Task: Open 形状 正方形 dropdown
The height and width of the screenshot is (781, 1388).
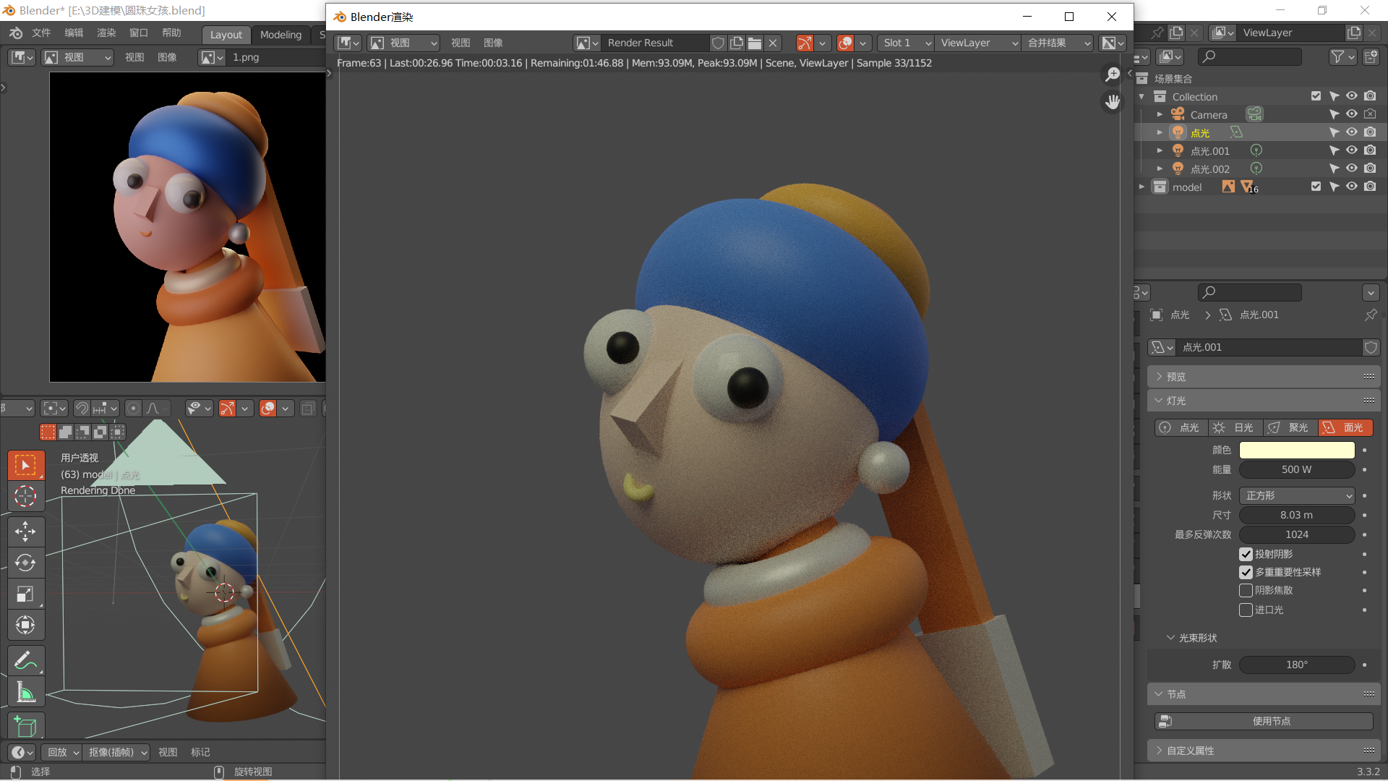Action: [1297, 495]
